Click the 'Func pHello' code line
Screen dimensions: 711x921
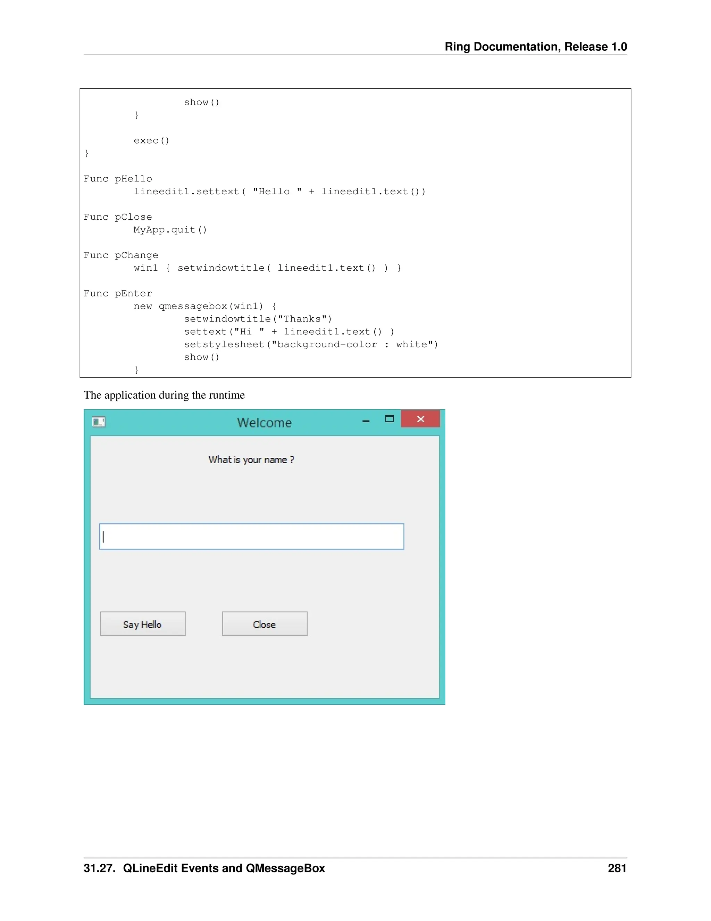pos(118,179)
